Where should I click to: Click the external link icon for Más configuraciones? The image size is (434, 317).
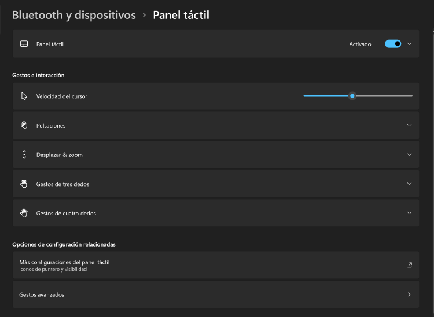click(409, 265)
